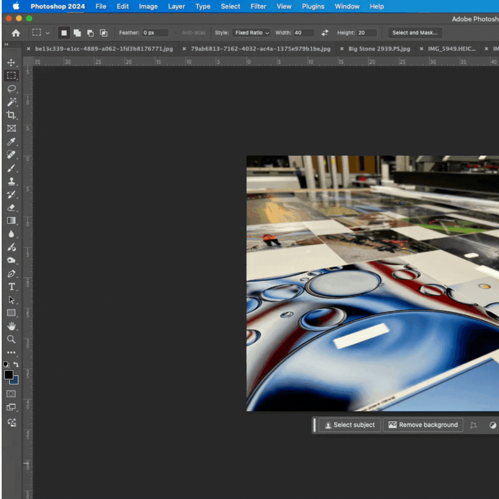Open the Layer menu
499x499 pixels.
[x=176, y=6]
